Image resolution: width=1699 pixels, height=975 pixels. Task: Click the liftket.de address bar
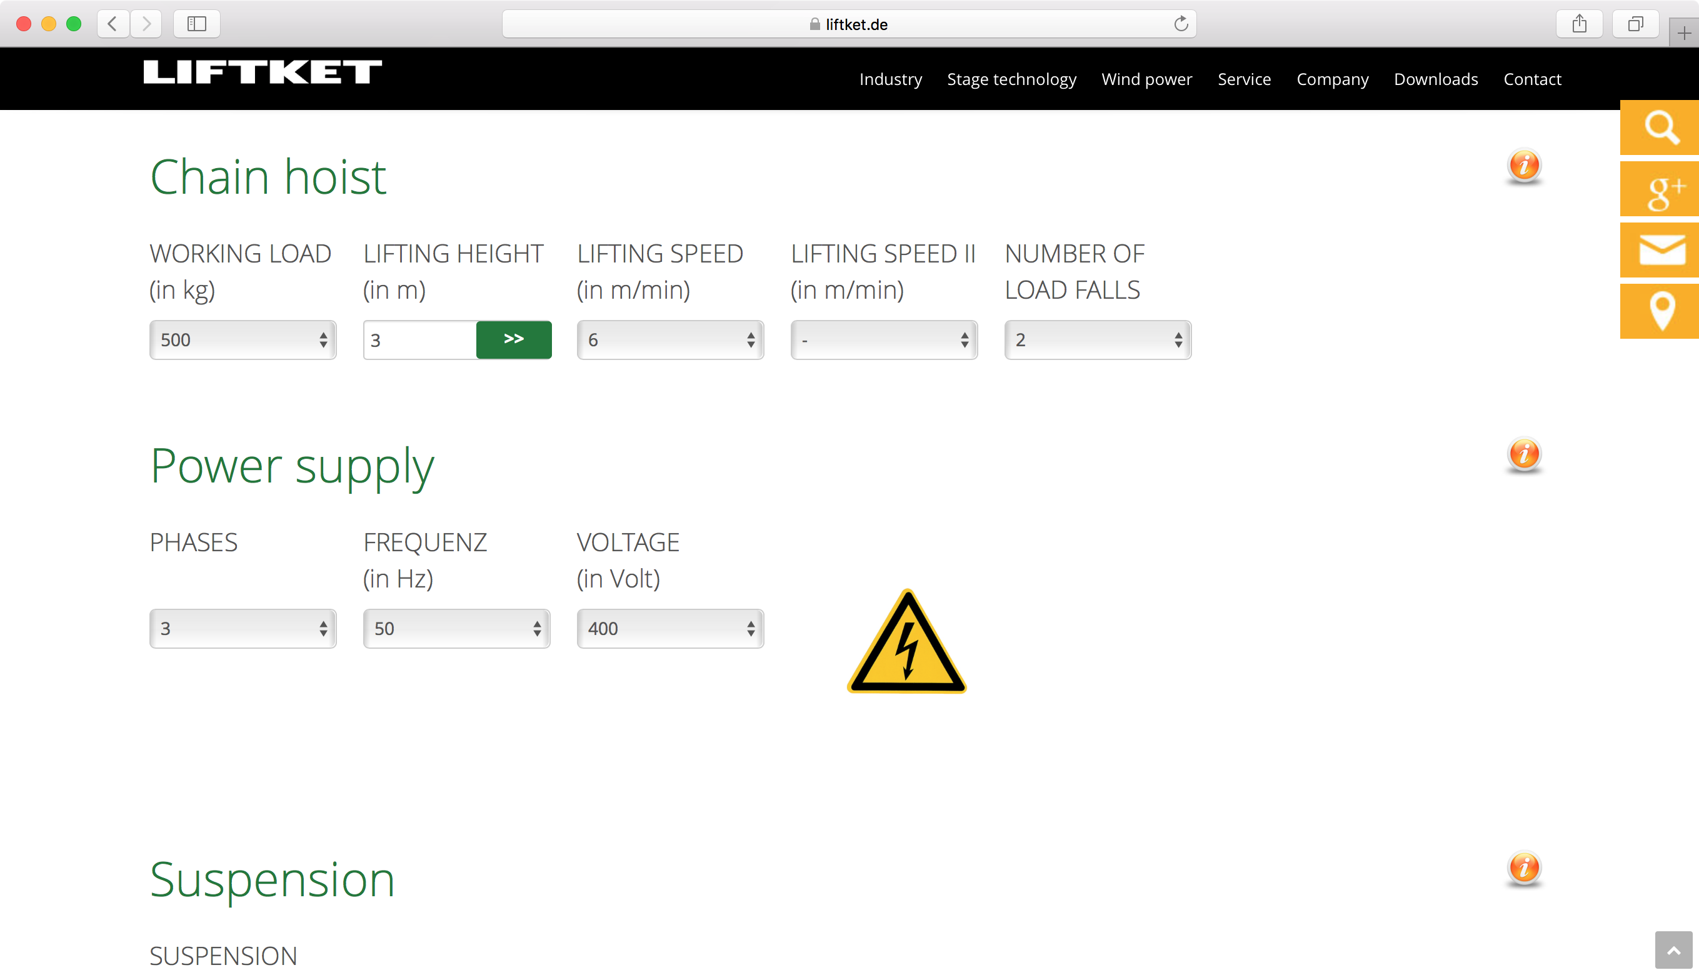(x=848, y=24)
